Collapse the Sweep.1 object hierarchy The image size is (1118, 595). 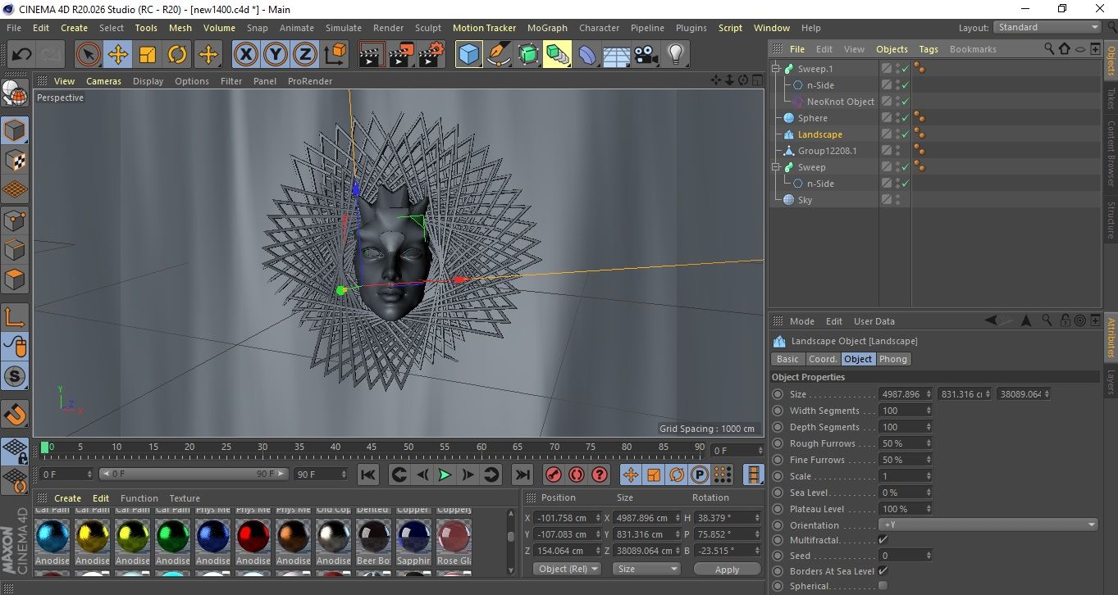[776, 69]
